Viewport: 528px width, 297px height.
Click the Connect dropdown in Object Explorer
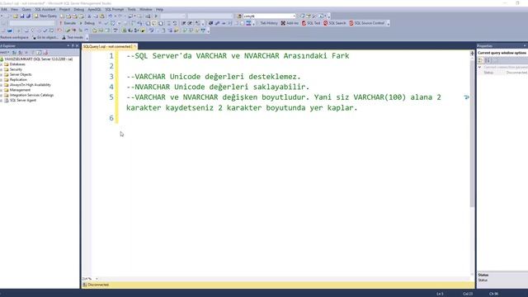[x=5, y=53]
